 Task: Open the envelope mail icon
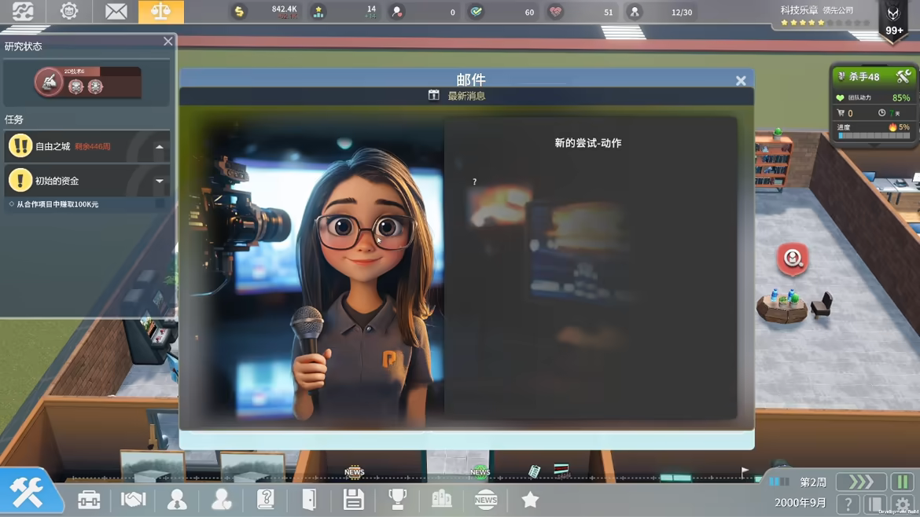[116, 11]
